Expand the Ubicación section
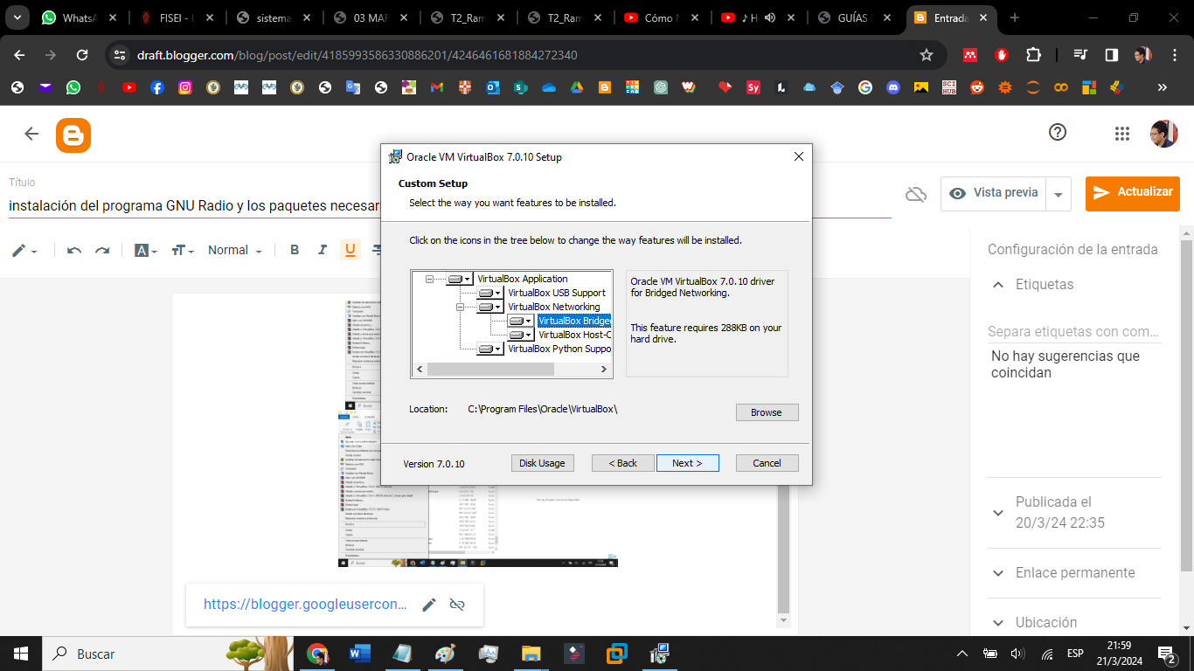This screenshot has height=671, width=1194. (x=998, y=623)
